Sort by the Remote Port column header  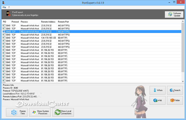click(x=63, y=22)
